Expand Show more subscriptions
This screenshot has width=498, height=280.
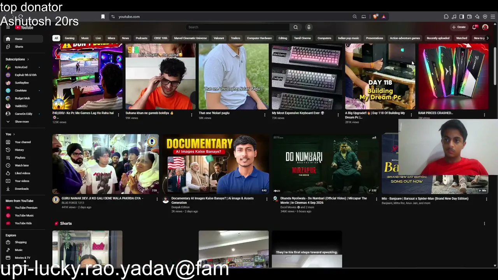(23, 122)
